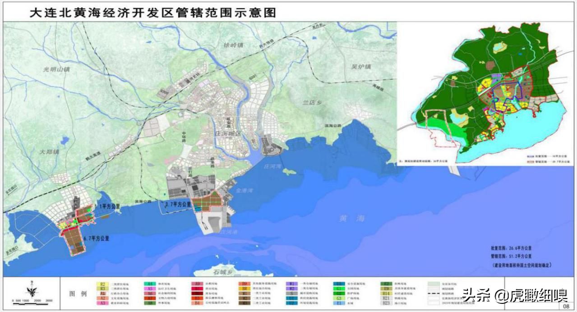577x312 pixels.
Task: Click the 吴炉镇 town label
Action: tap(361, 67)
